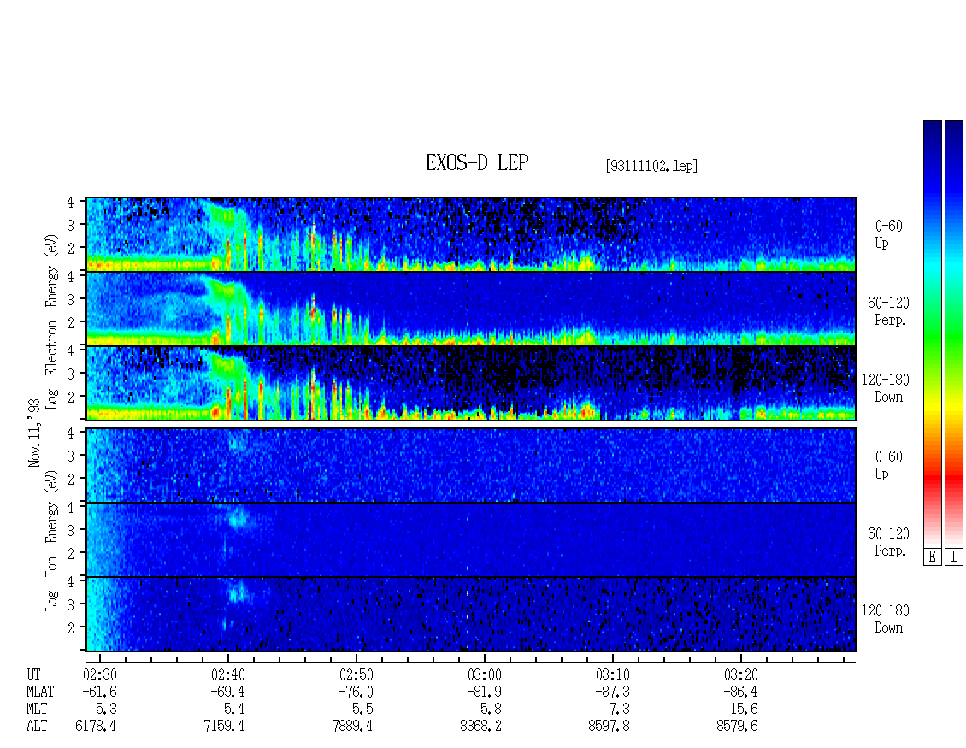966x748 pixels.
Task: Click the MLAT value -86.4
Action: (x=740, y=692)
